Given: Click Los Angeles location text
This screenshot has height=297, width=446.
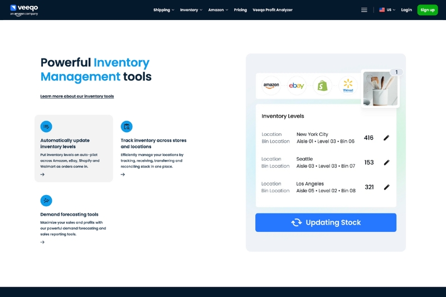Looking at the screenshot, I should (310, 184).
